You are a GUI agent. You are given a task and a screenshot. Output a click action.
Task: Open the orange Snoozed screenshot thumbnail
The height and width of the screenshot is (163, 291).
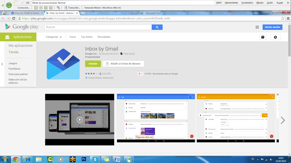pyautogui.click(x=236, y=118)
